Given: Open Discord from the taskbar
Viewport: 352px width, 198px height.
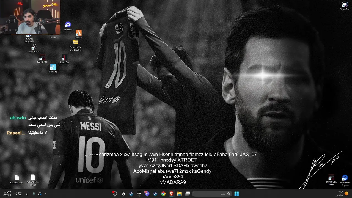Looking at the screenshot, I should [147, 194].
